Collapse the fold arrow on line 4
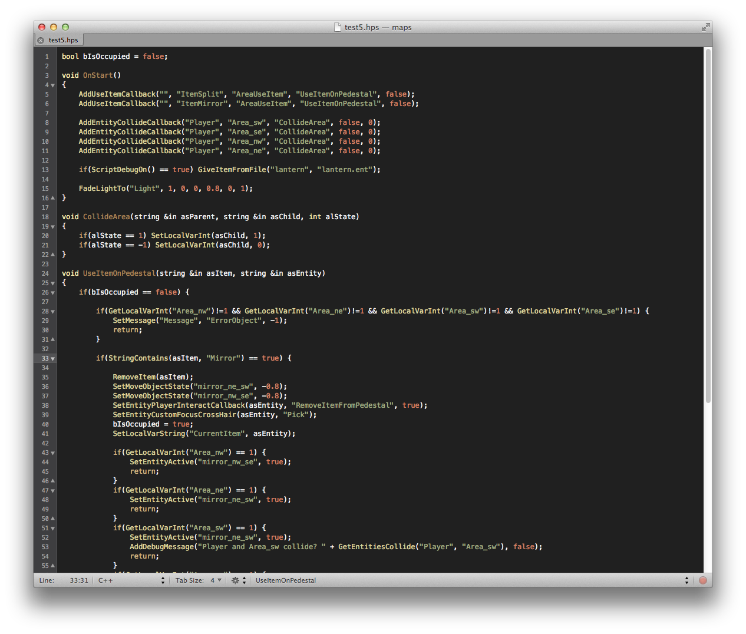746x634 pixels. pyautogui.click(x=52, y=85)
